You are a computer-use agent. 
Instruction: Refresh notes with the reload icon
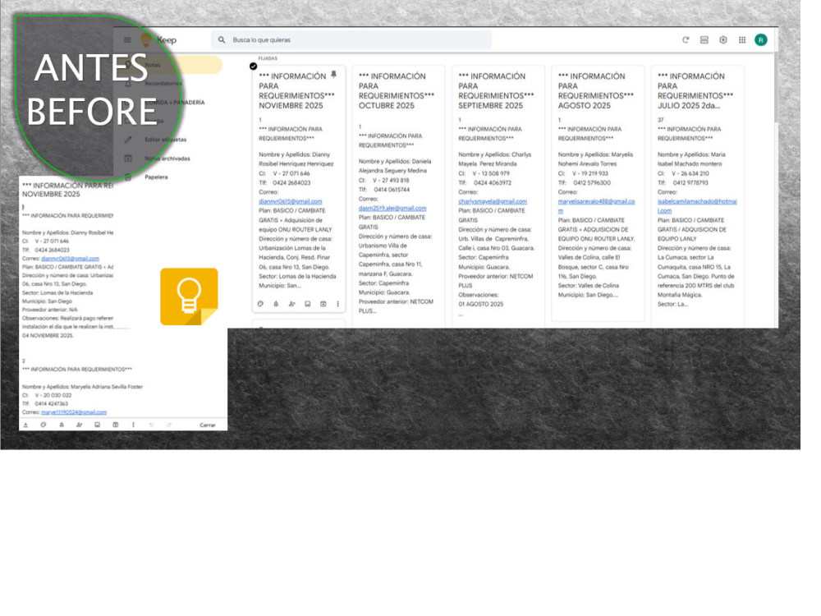coord(686,39)
